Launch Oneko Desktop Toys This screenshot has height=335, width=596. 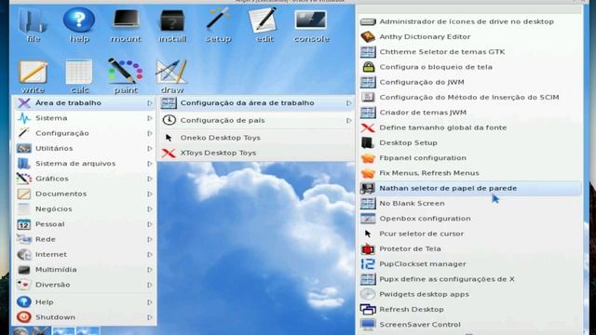tap(256, 138)
